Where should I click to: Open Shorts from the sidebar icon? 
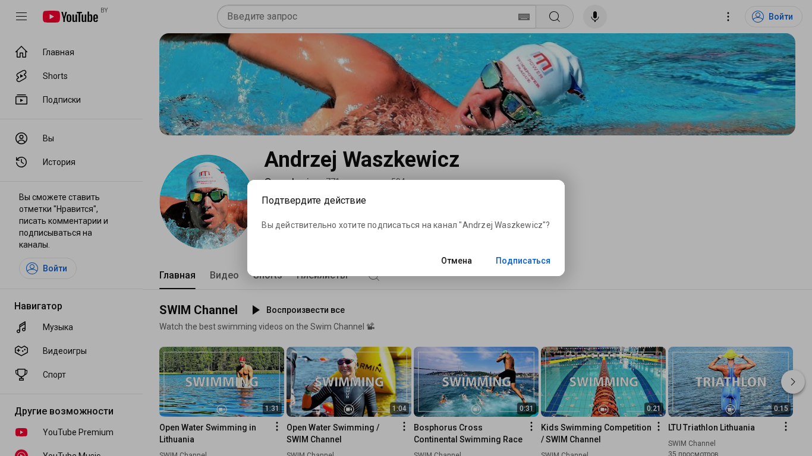(21, 76)
